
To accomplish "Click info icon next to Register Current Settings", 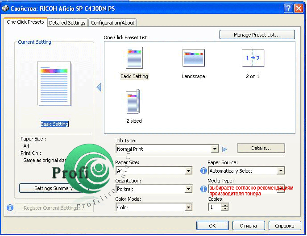I will (x=10, y=208).
